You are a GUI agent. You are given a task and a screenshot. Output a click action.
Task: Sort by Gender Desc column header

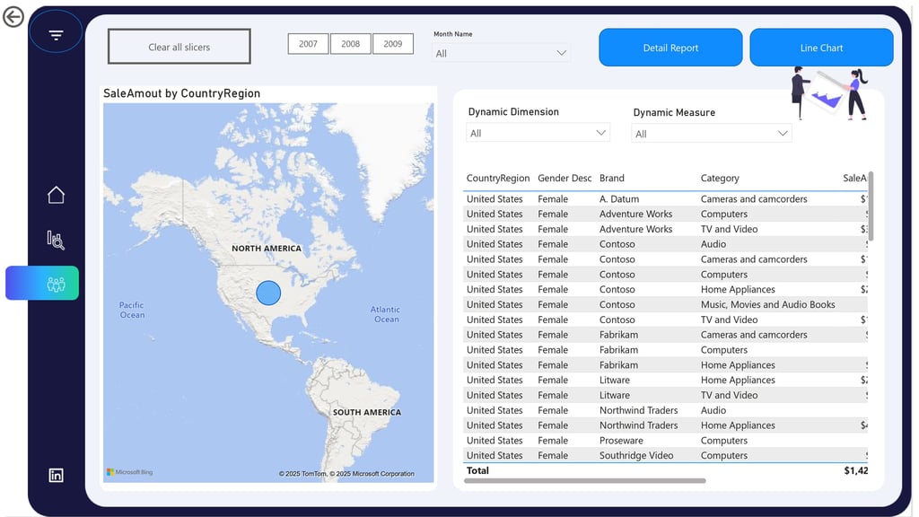tap(565, 179)
